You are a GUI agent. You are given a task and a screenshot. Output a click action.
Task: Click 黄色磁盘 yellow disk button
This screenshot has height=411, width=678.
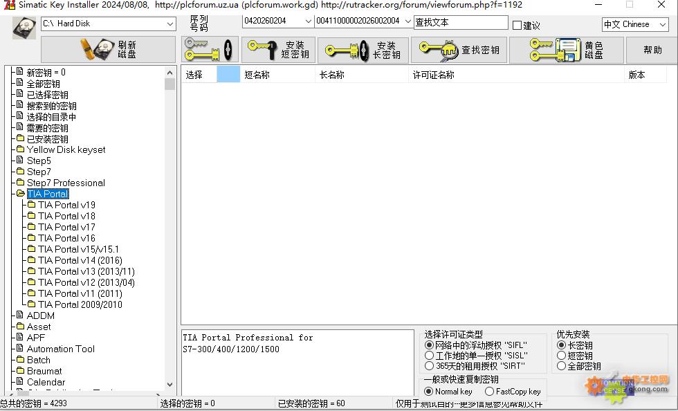tap(566, 50)
